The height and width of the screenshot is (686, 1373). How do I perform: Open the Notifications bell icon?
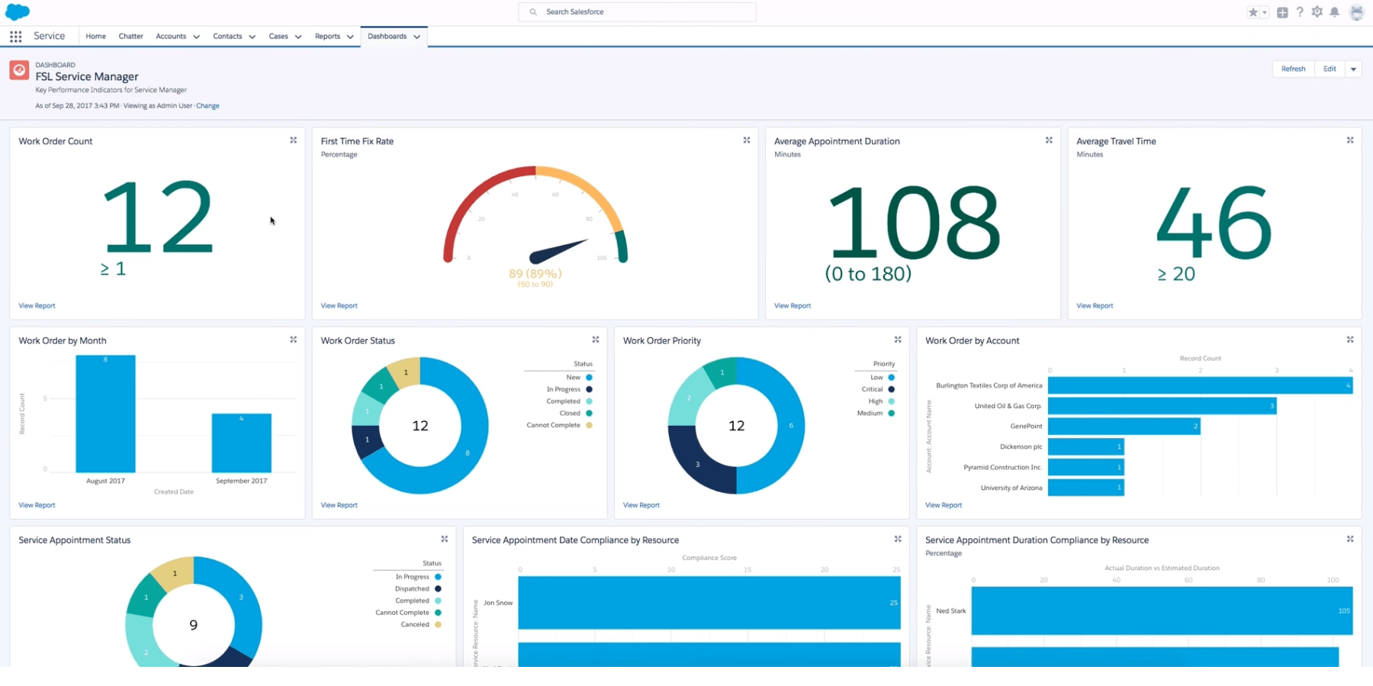coord(1335,12)
